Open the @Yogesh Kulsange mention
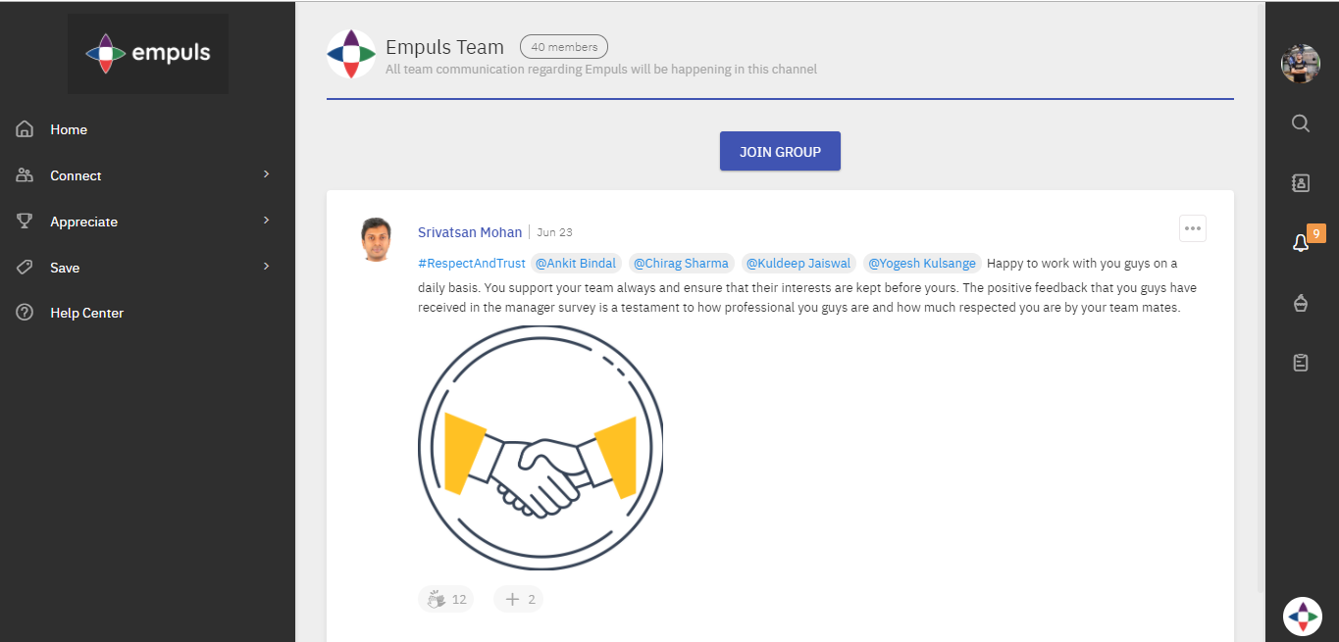This screenshot has width=1339, height=642. [x=922, y=263]
